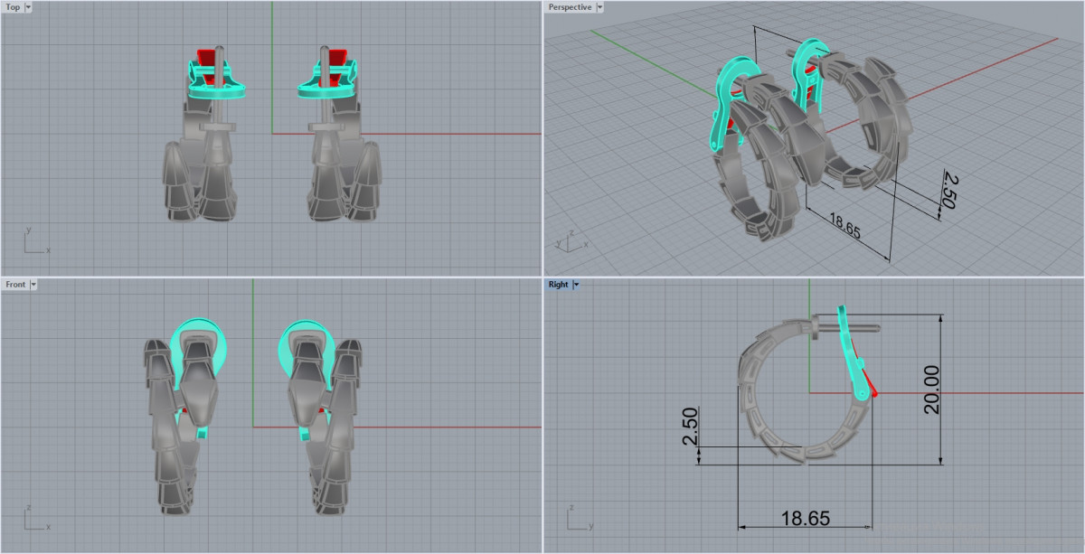Click the Right viewport title label

[x=558, y=285]
